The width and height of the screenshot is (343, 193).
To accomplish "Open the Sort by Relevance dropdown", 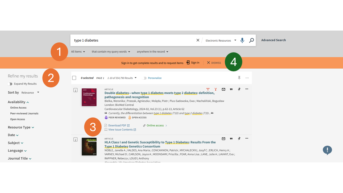I will pyautogui.click(x=30, y=92).
